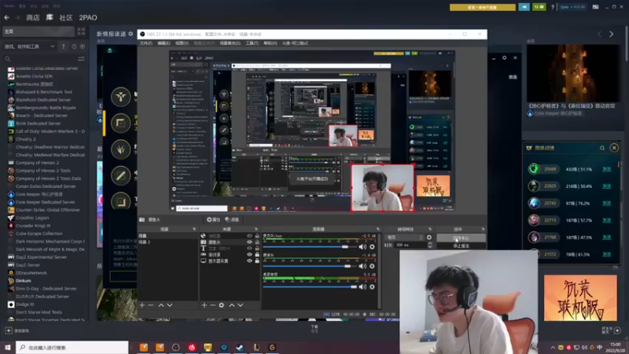Click the 滤镜 button above sources
Image resolution: width=629 pixels, height=354 pixels.
point(232,219)
